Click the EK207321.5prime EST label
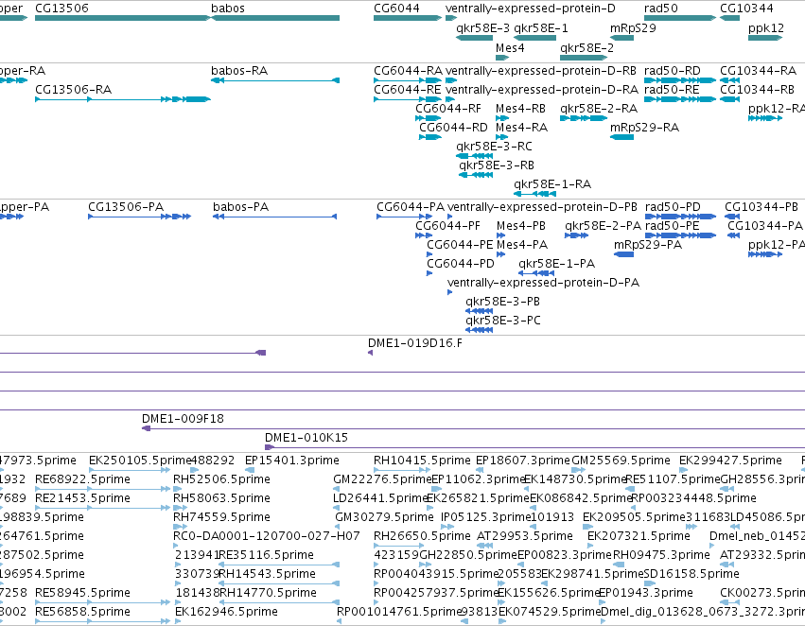805x626 pixels. 639,537
